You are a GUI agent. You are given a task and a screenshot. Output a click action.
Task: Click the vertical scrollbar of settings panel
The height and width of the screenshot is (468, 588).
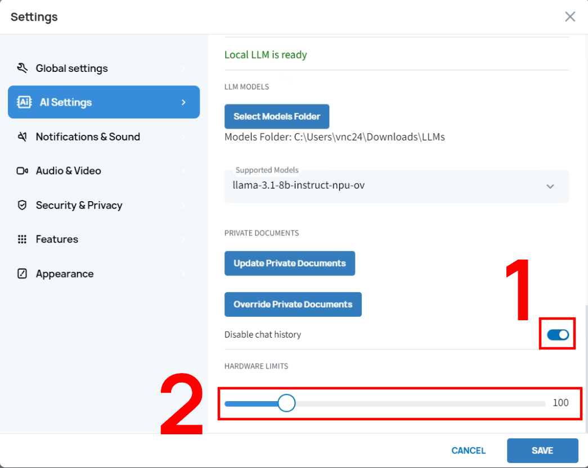pos(586,365)
